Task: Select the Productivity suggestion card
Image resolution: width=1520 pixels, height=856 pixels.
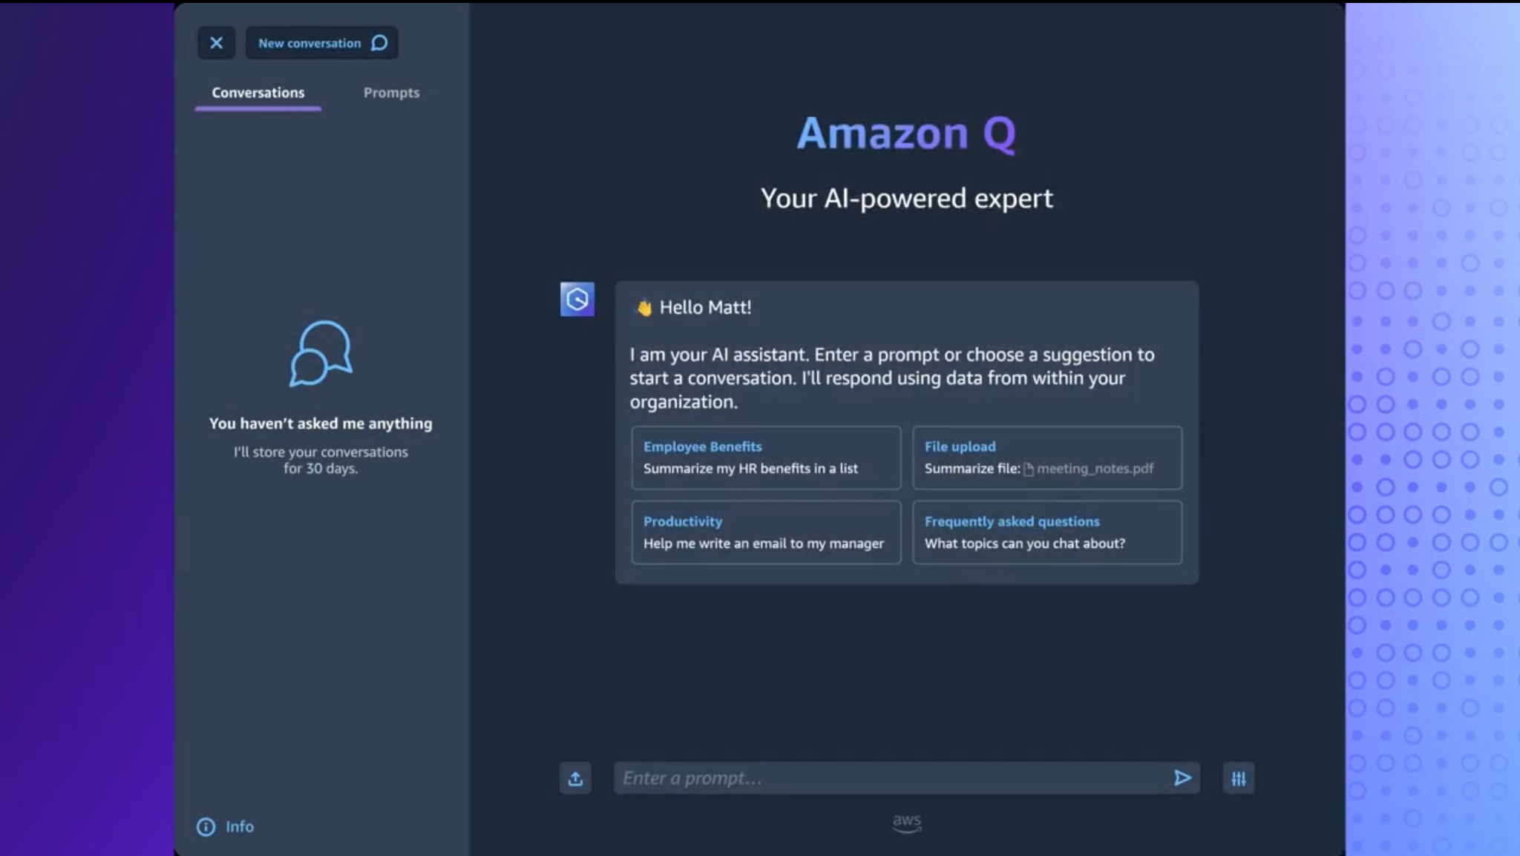Action: [766, 533]
